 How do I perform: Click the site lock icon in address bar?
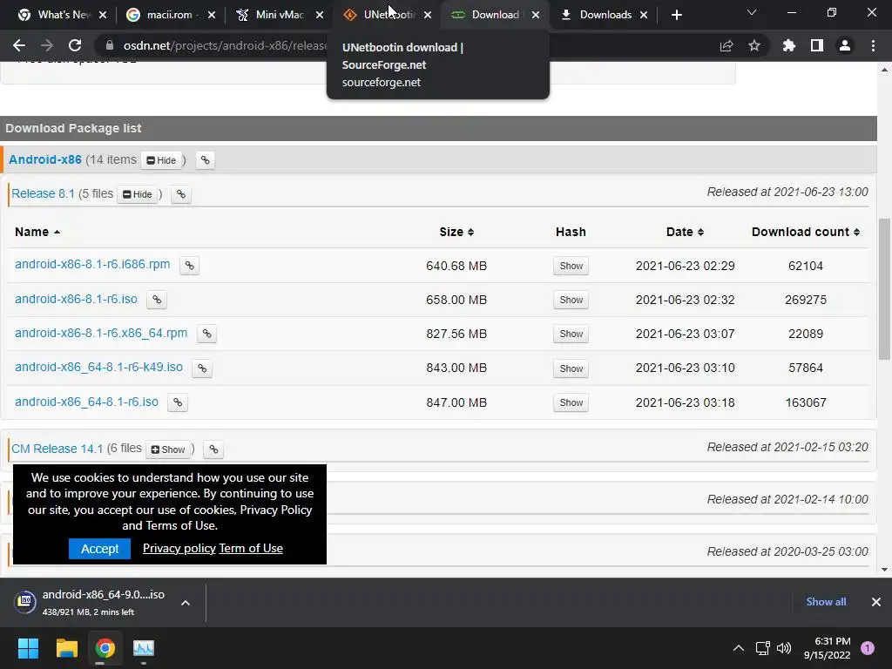coord(110,45)
